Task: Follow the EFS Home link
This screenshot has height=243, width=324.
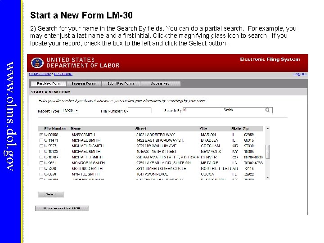Action: (x=63, y=74)
